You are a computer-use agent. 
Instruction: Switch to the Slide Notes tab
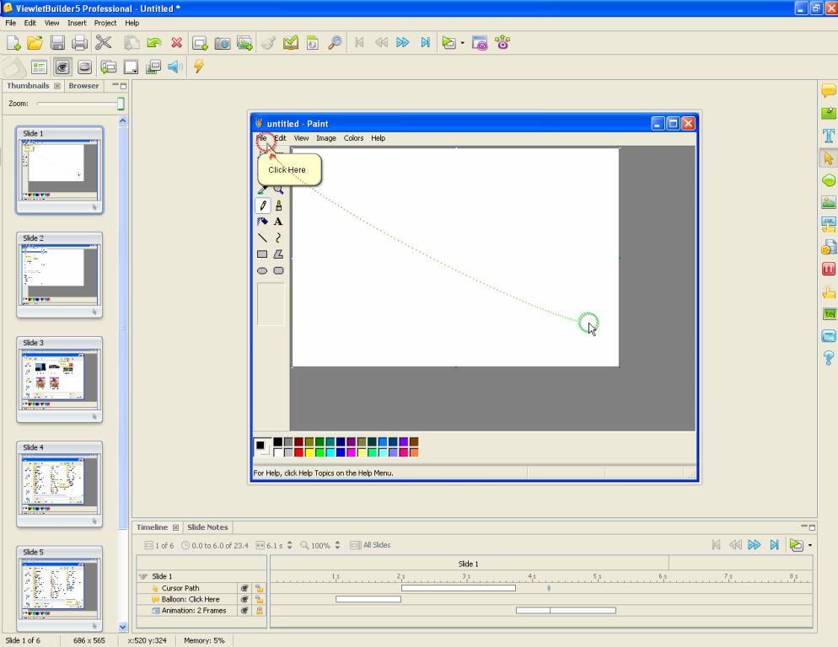pos(207,527)
